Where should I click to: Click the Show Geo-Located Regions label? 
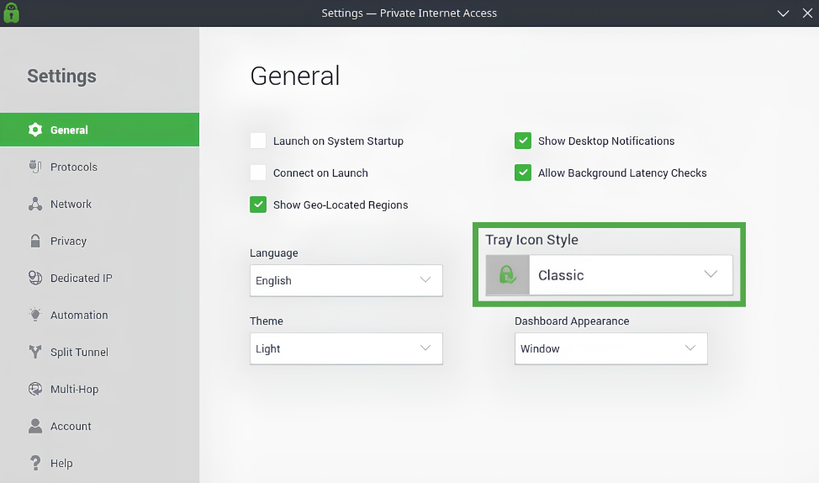coord(341,205)
